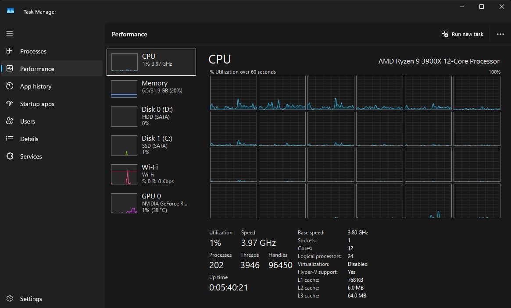The image size is (511, 308).
Task: Click the Processes sidebar icon
Action: 10,51
